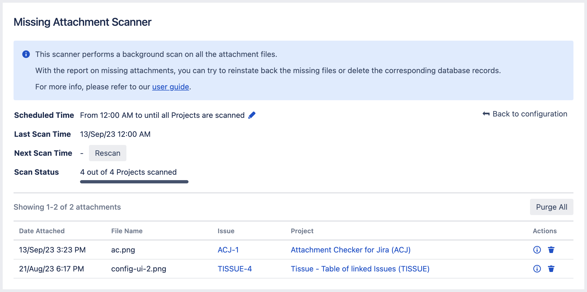The height and width of the screenshot is (292, 587).
Task: Open Tissue - Table of linked Issues project
Action: coord(360,269)
